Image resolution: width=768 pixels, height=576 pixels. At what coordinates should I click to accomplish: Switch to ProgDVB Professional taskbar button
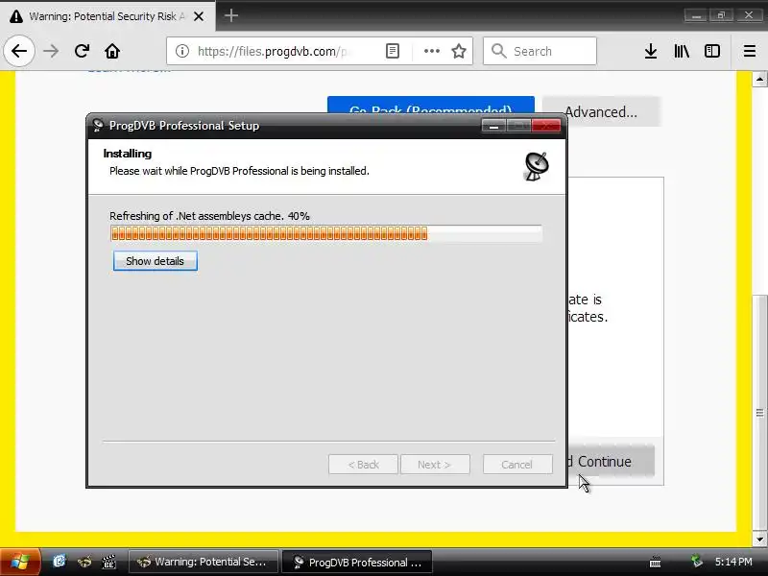coord(357,562)
